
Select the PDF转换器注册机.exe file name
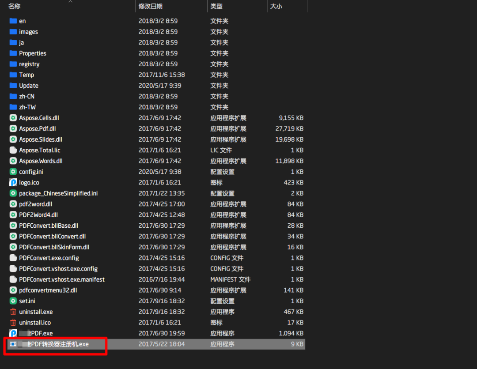53,344
